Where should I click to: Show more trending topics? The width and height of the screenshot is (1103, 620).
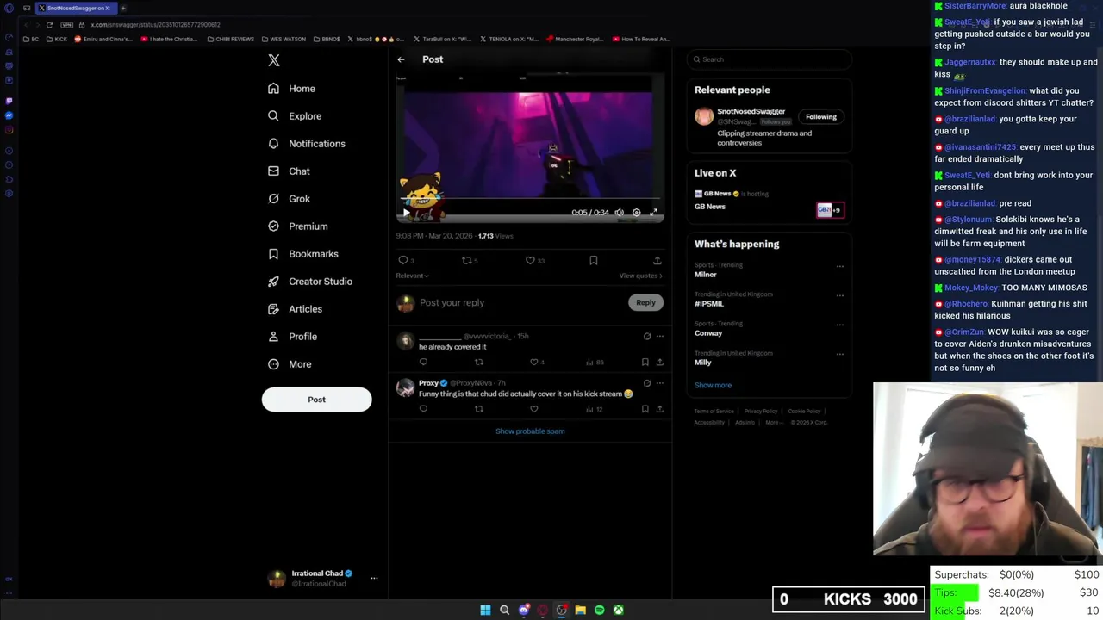coord(713,385)
